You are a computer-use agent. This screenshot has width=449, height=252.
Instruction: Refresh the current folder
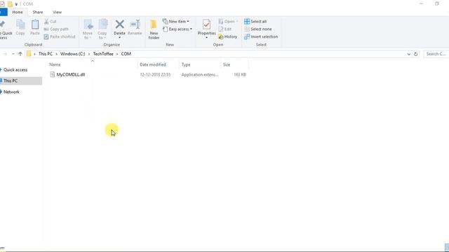(x=416, y=54)
